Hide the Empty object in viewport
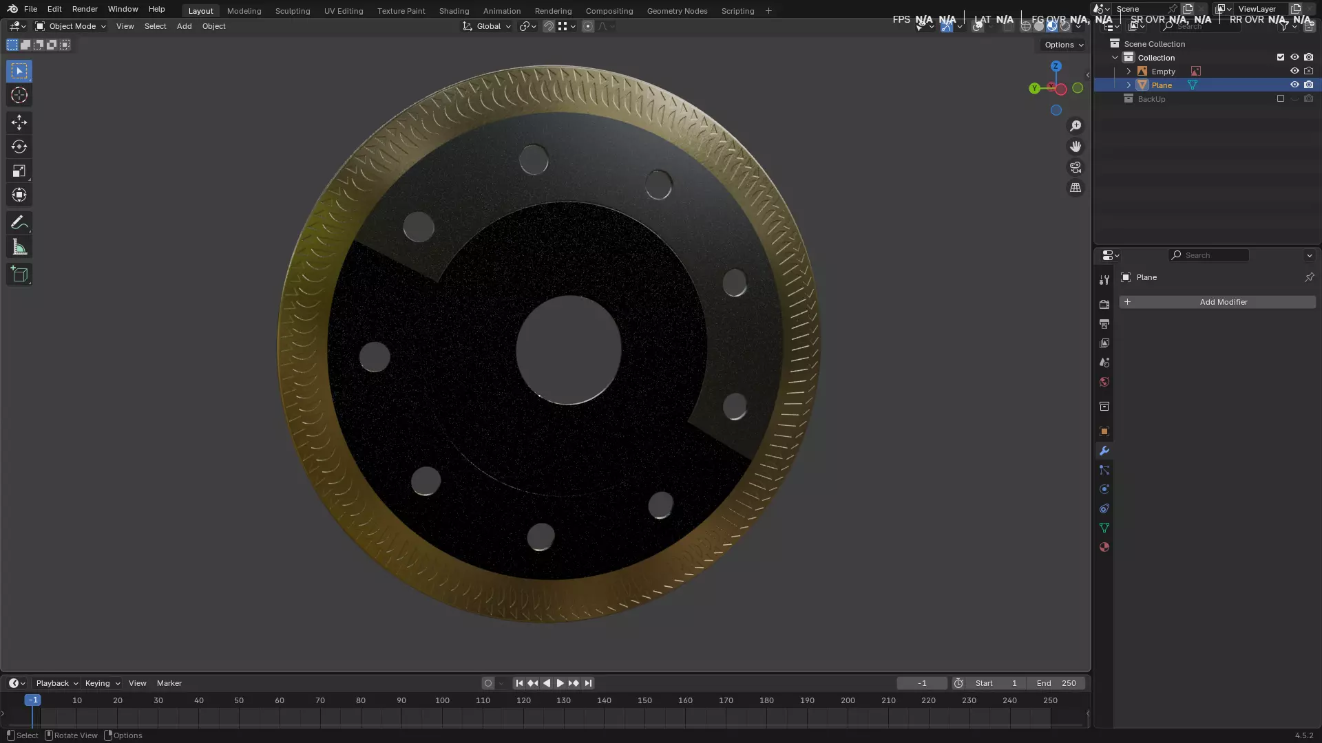1322x743 pixels. click(1294, 71)
